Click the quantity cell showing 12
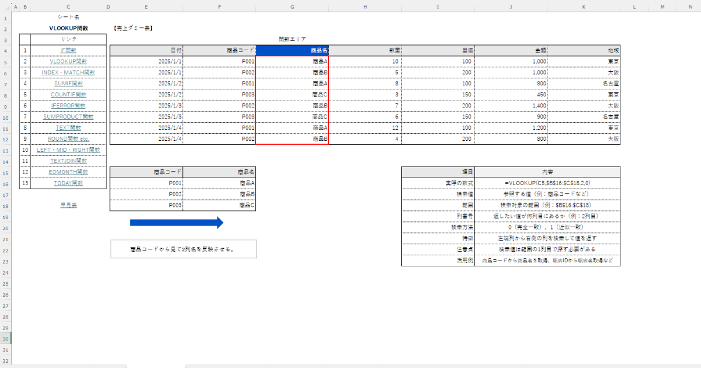Viewport: 701px width, 368px height. [365, 128]
